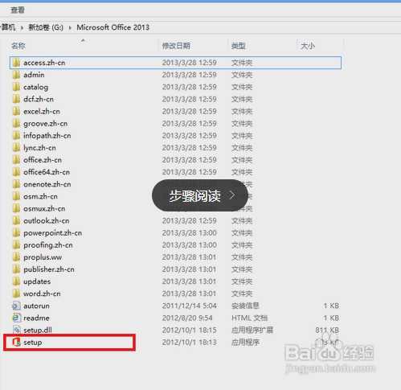The width and height of the screenshot is (401, 390).
Task: Select the folder name outlook.zh-cn
Action: 47,221
